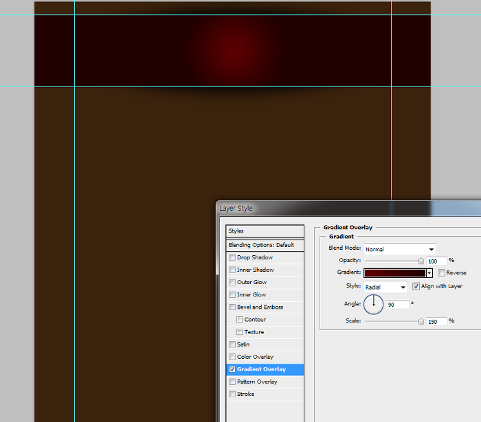Click the Opacity slider handle
The width and height of the screenshot is (481, 422).
421,261
